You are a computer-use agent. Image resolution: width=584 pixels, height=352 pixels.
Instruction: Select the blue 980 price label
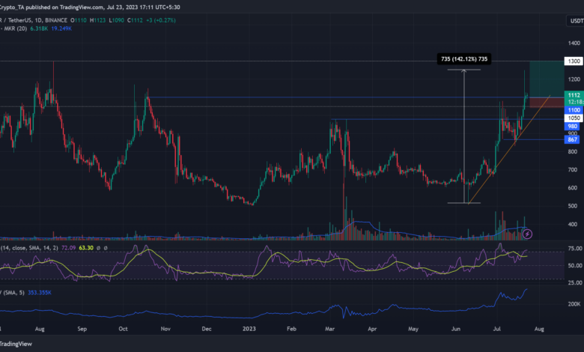click(573, 127)
